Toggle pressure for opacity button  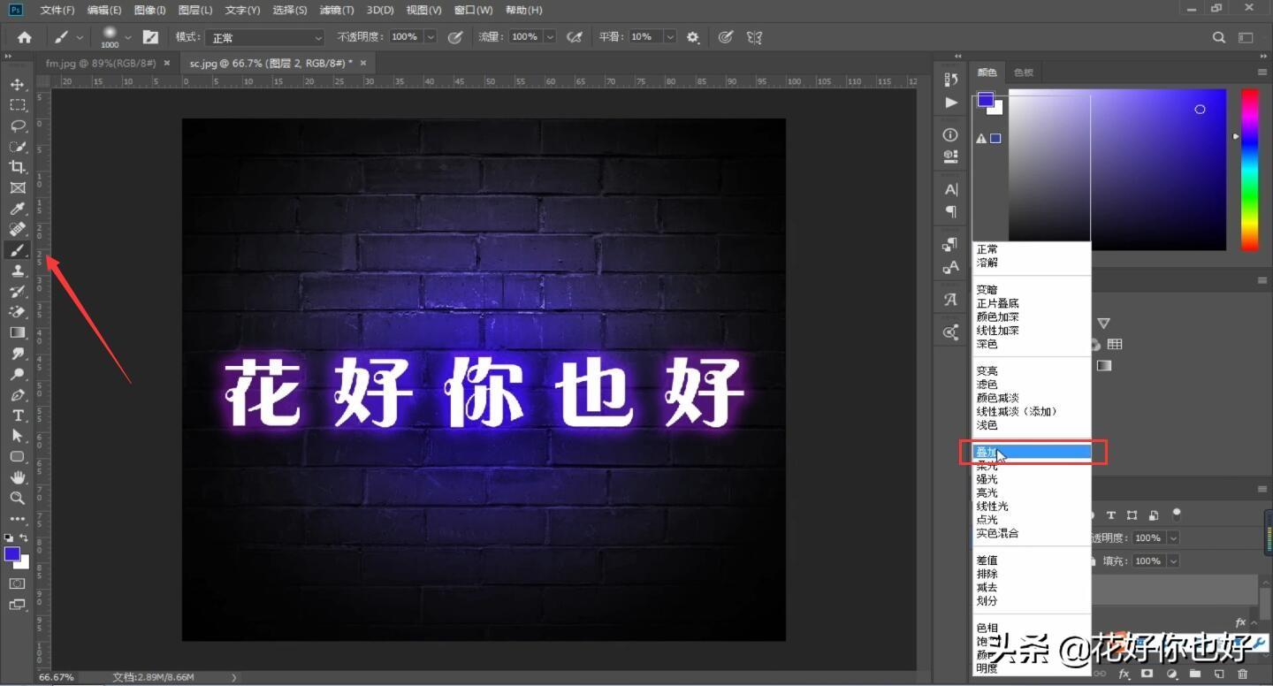[x=455, y=37]
